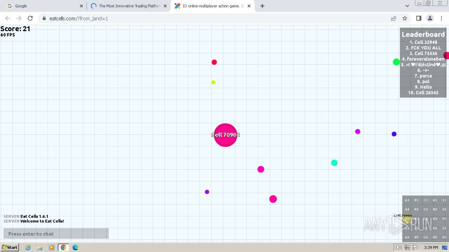Image resolution: width=449 pixels, height=252 pixels.
Task: Click minimap sector E3
Action: (x=444, y=219)
